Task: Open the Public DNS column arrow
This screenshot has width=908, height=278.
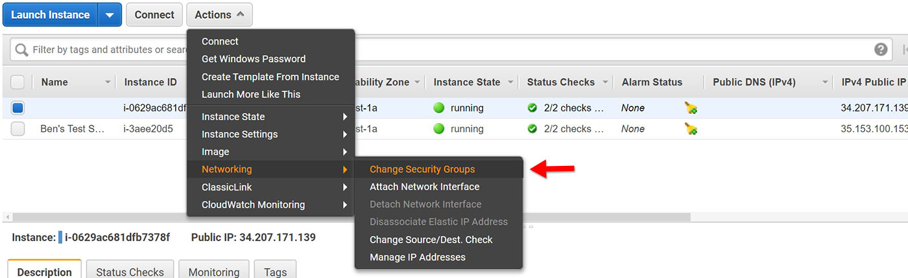Action: coord(826,82)
